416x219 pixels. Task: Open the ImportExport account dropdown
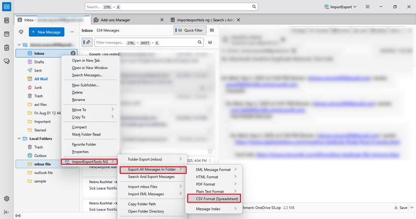click(x=340, y=7)
